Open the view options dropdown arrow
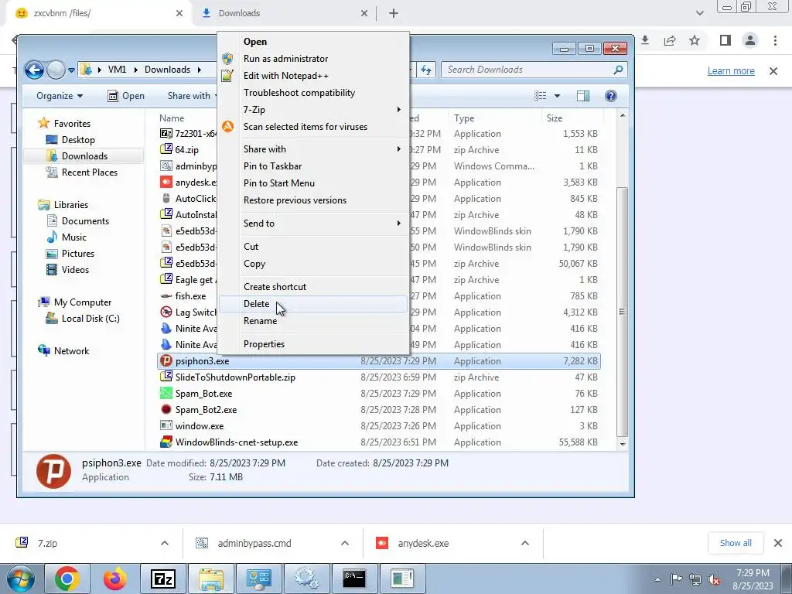This screenshot has height=594, width=792. click(557, 96)
